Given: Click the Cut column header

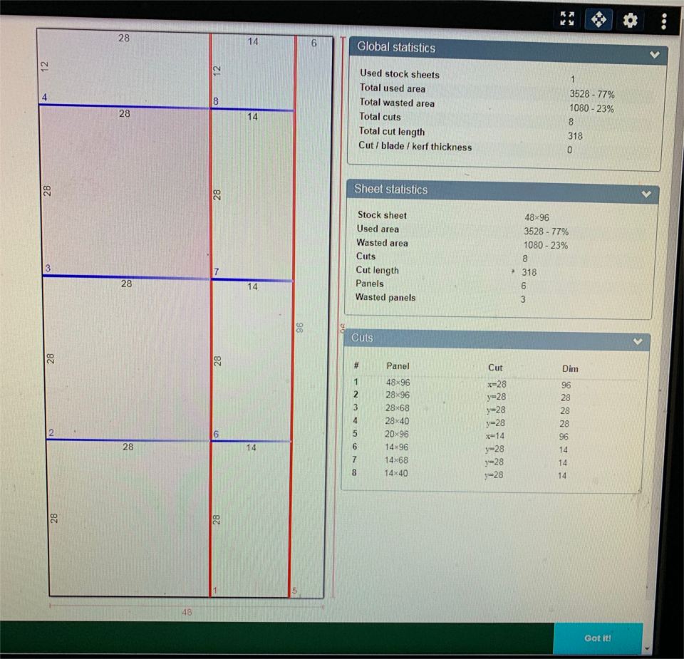Looking at the screenshot, I should click(x=495, y=368).
